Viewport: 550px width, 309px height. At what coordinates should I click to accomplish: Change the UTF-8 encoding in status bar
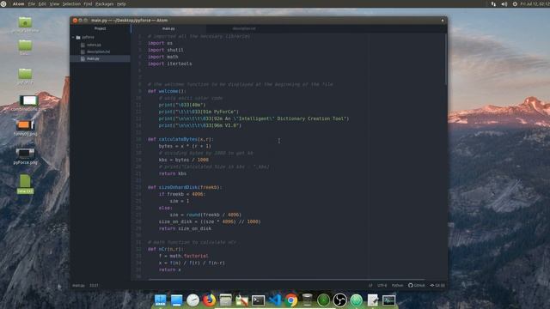(382, 286)
